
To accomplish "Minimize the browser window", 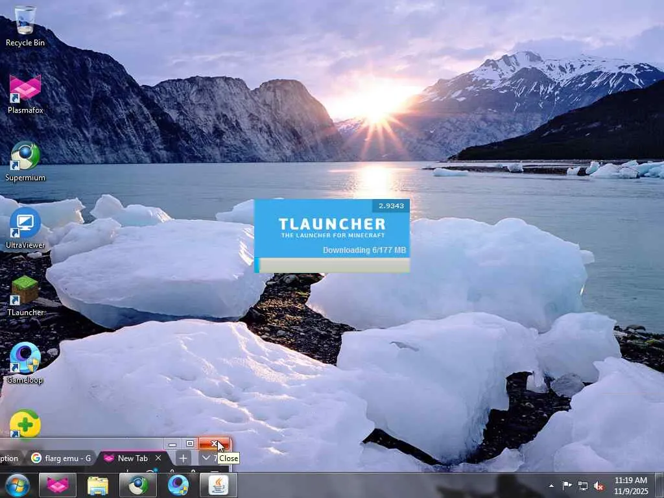I will click(x=172, y=444).
